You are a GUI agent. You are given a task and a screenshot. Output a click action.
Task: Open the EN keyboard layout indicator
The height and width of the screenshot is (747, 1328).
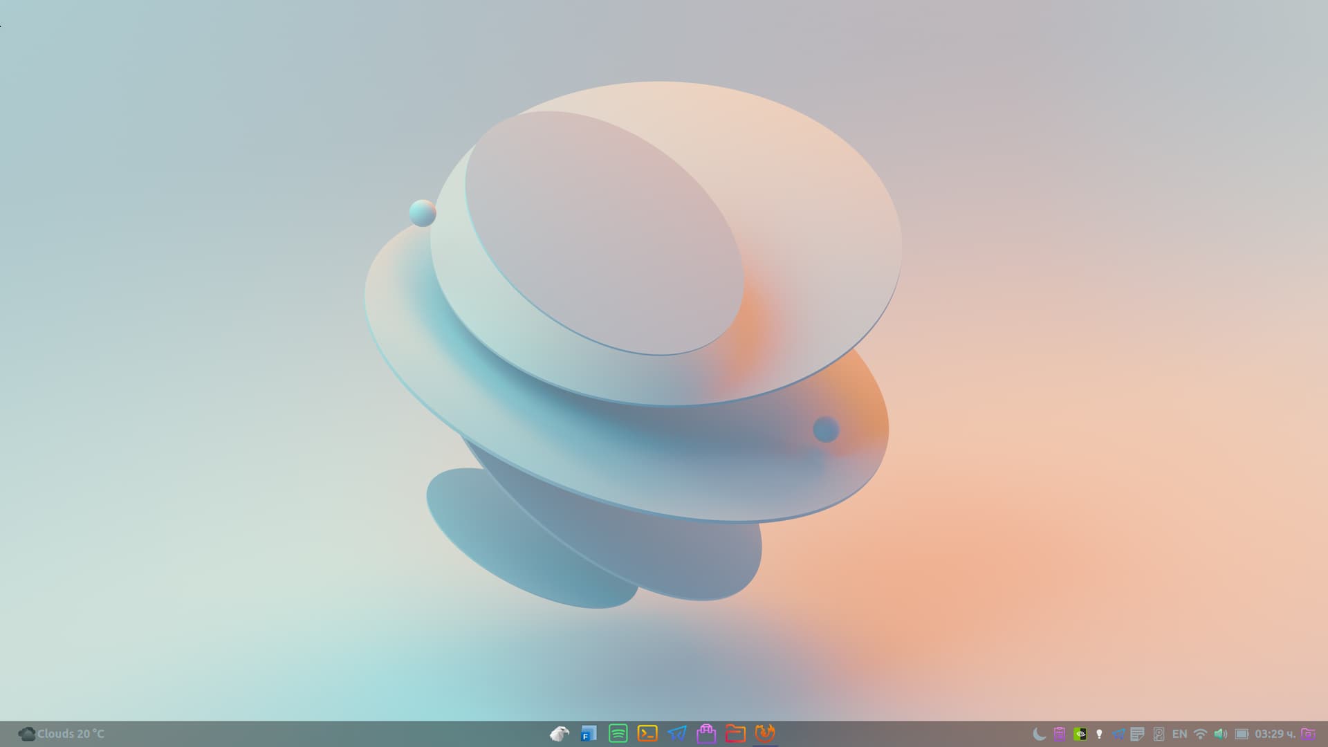1179,734
